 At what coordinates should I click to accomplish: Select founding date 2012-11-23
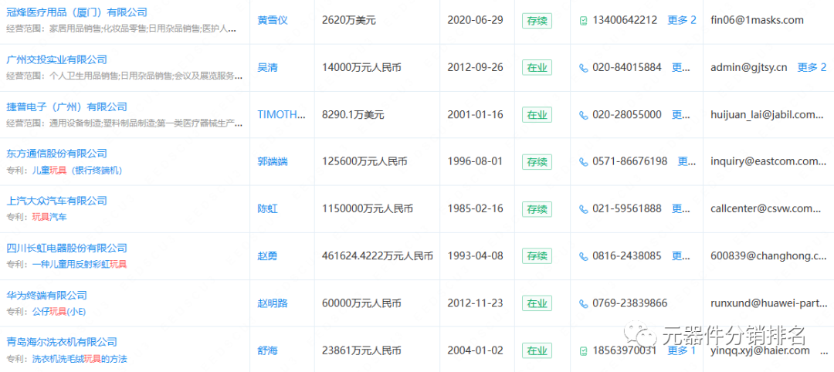pyautogui.click(x=475, y=303)
